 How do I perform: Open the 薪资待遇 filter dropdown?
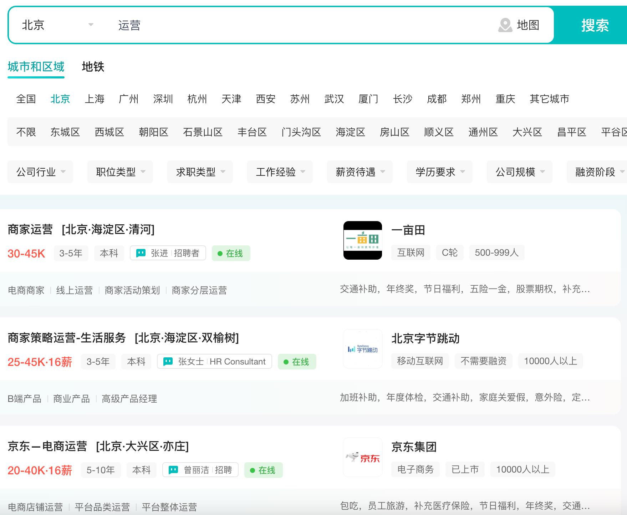[x=360, y=172]
